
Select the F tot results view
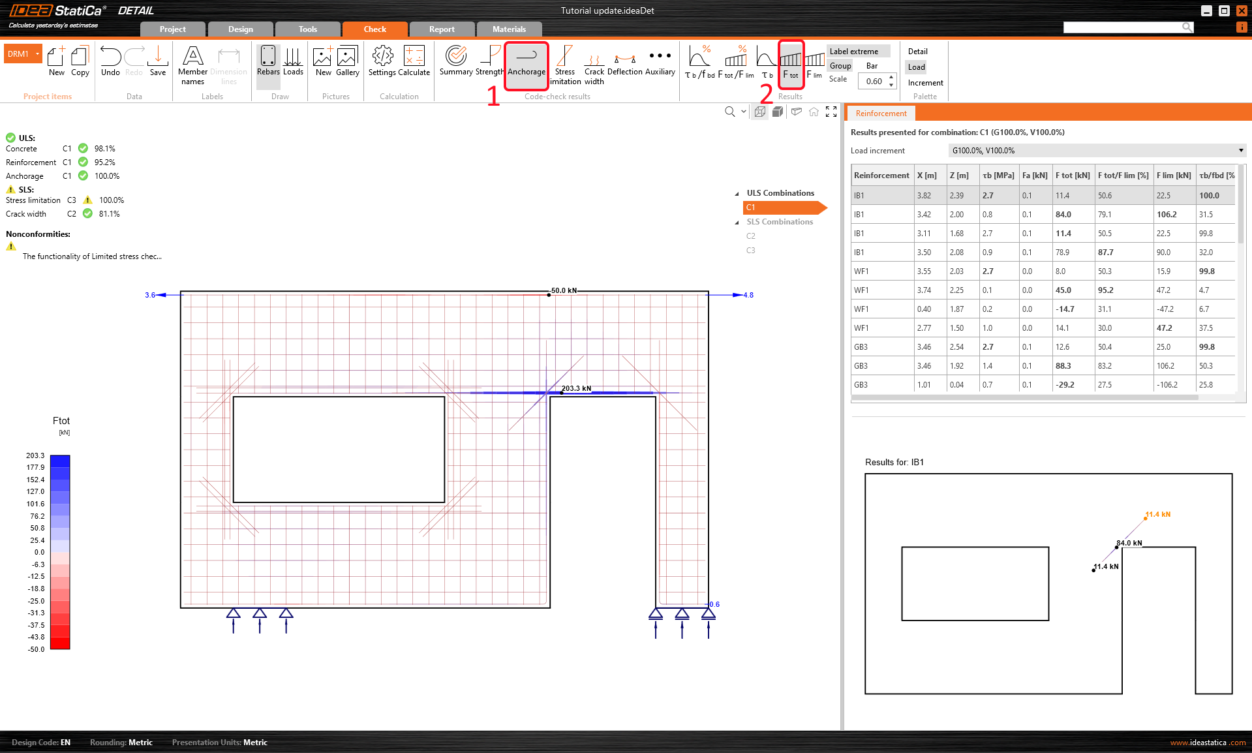791,63
